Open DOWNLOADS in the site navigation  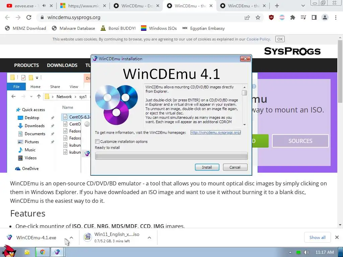point(62,65)
